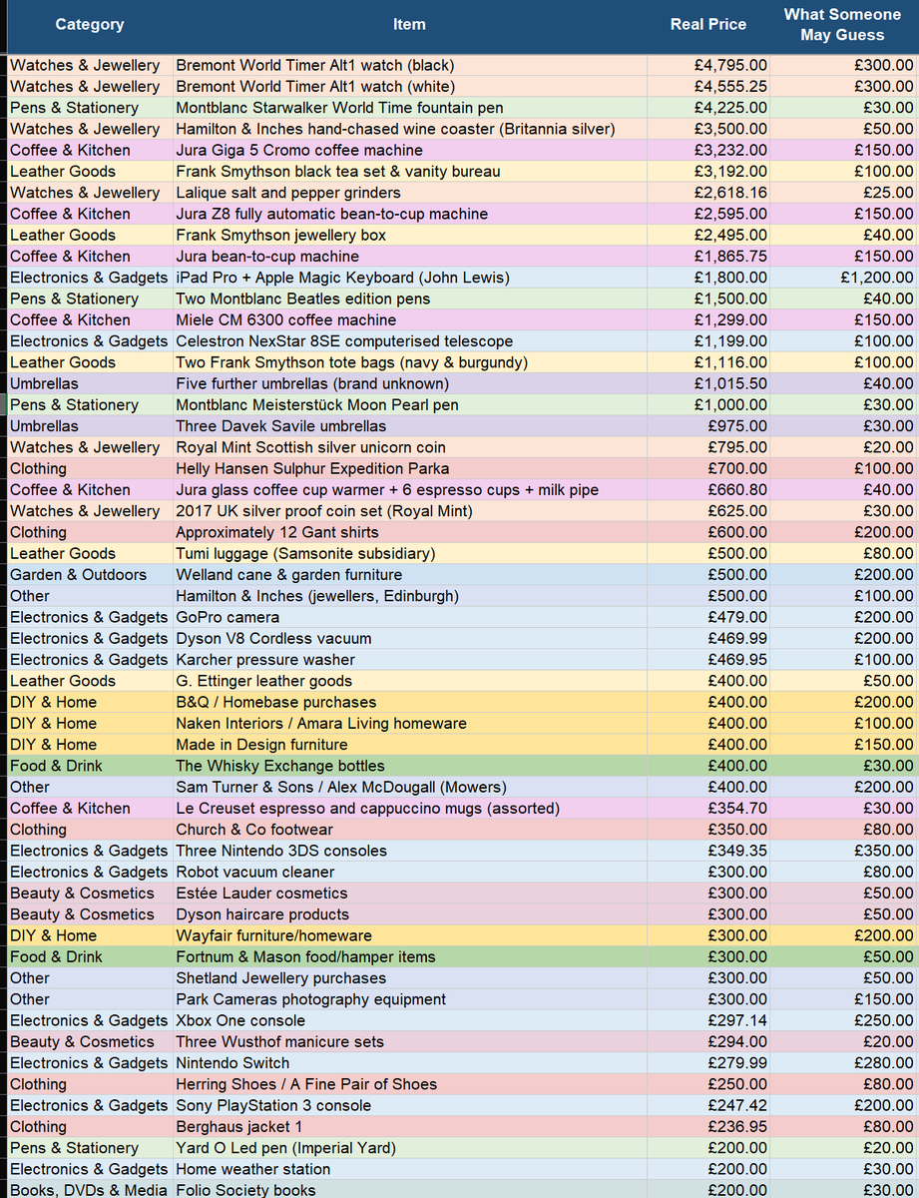Image resolution: width=919 pixels, height=1198 pixels.
Task: Click Estée Lauder cosmetics
Action: coord(410,894)
